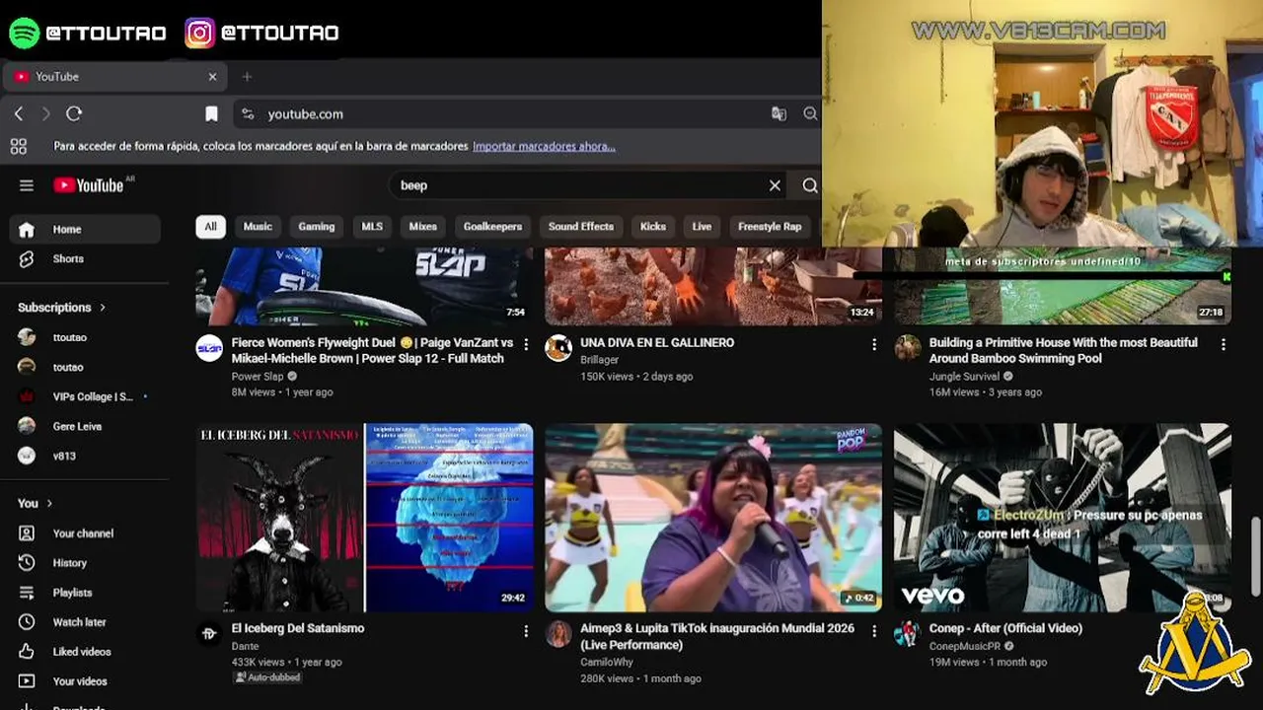Viewport: 1263px width, 710px height.
Task: Open the VIPs Collage subscription
Action: (x=85, y=396)
